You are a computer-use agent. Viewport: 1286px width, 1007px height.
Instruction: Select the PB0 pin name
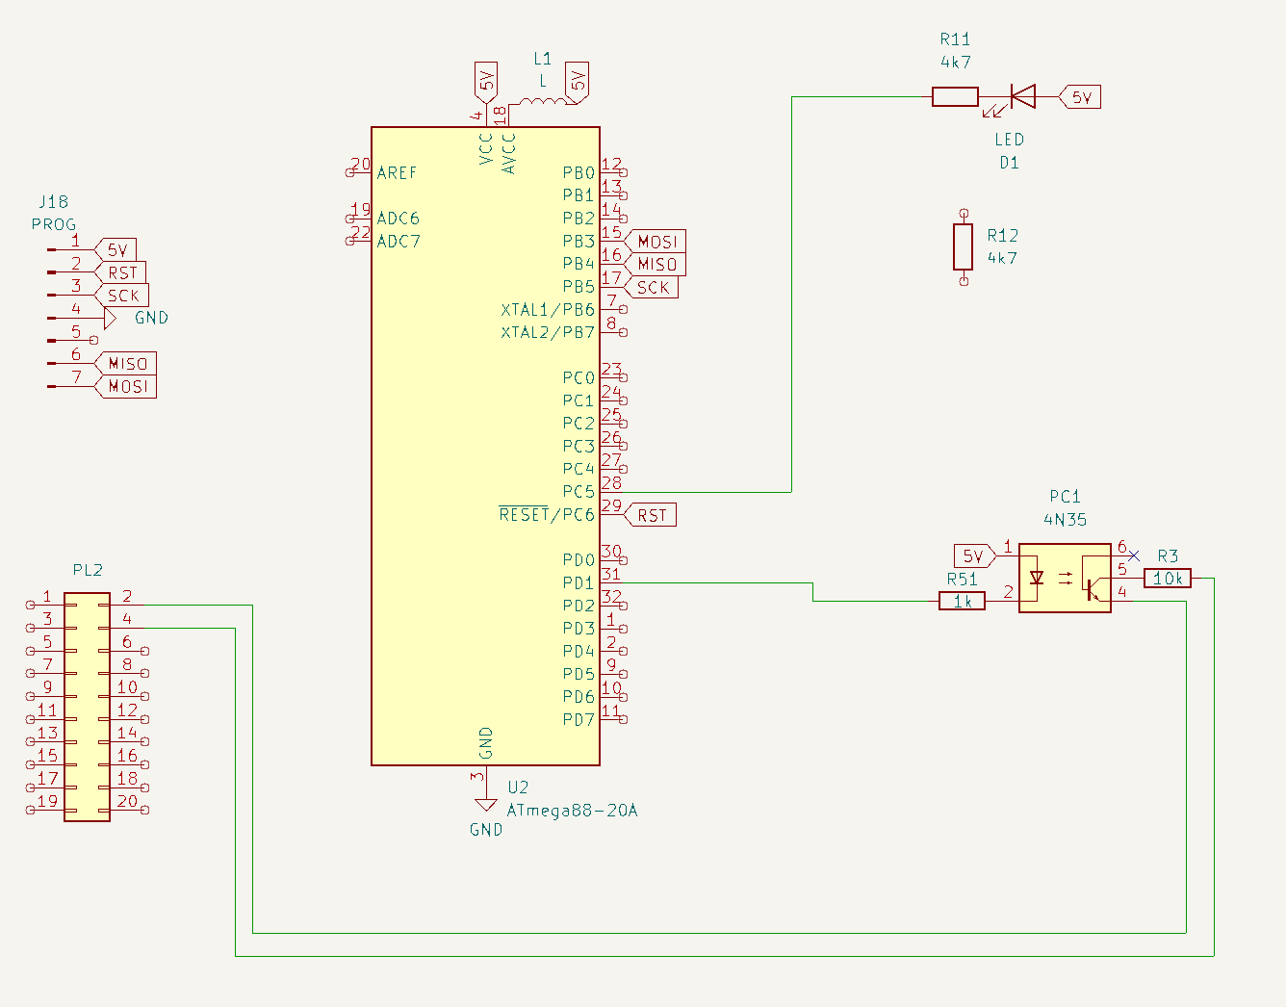(x=579, y=173)
